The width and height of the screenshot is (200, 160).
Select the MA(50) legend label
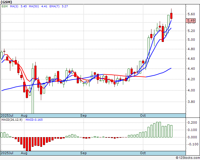click(x=34, y=6)
